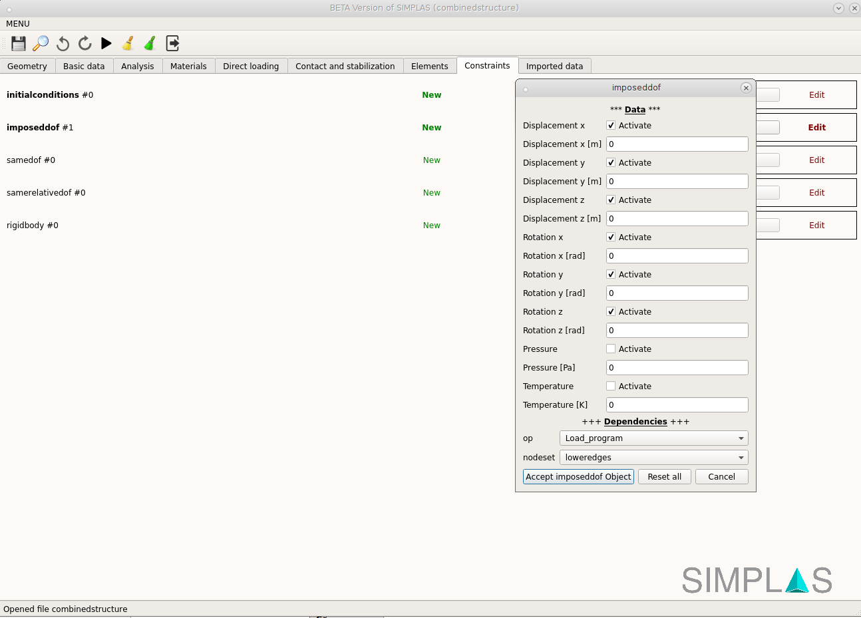Image resolution: width=861 pixels, height=618 pixels.
Task: Enable the Temperature Activate checkbox
Action: [611, 386]
